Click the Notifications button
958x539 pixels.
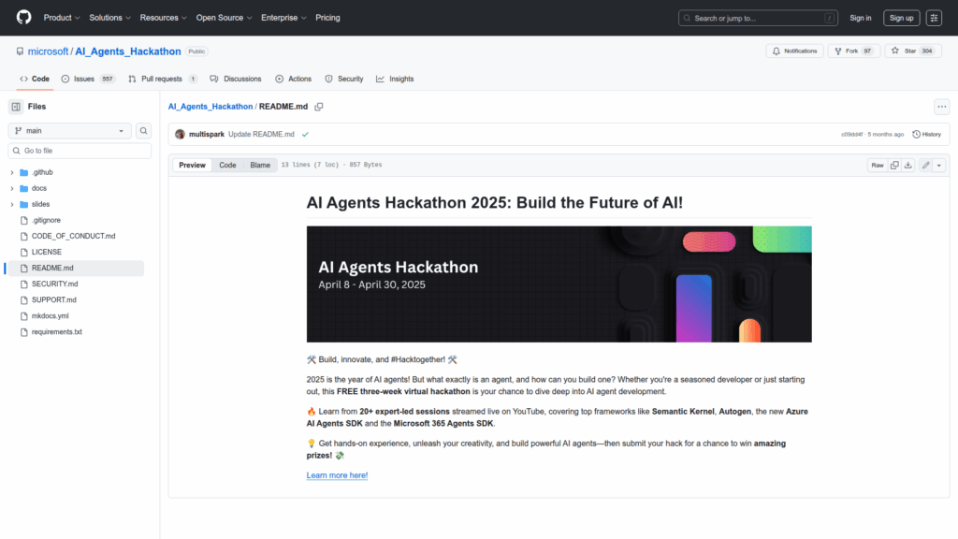[795, 51]
